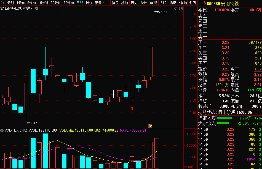262x169 pixels.
Task: Click the red R marker beside the stock code
Action: [x=204, y=3]
